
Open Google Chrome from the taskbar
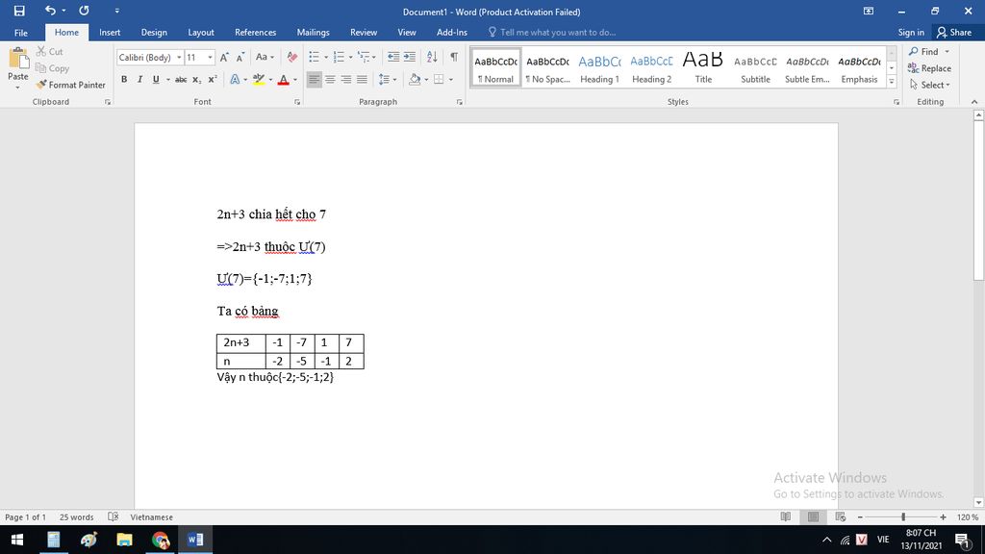(161, 540)
